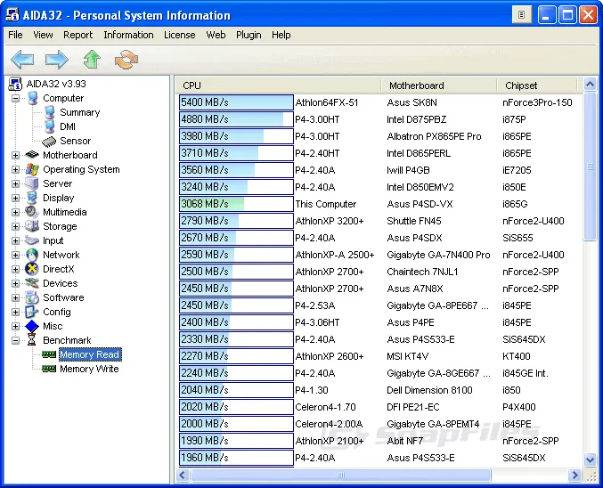The image size is (603, 488).
Task: Click the Software disc icon
Action: [x=32, y=297]
